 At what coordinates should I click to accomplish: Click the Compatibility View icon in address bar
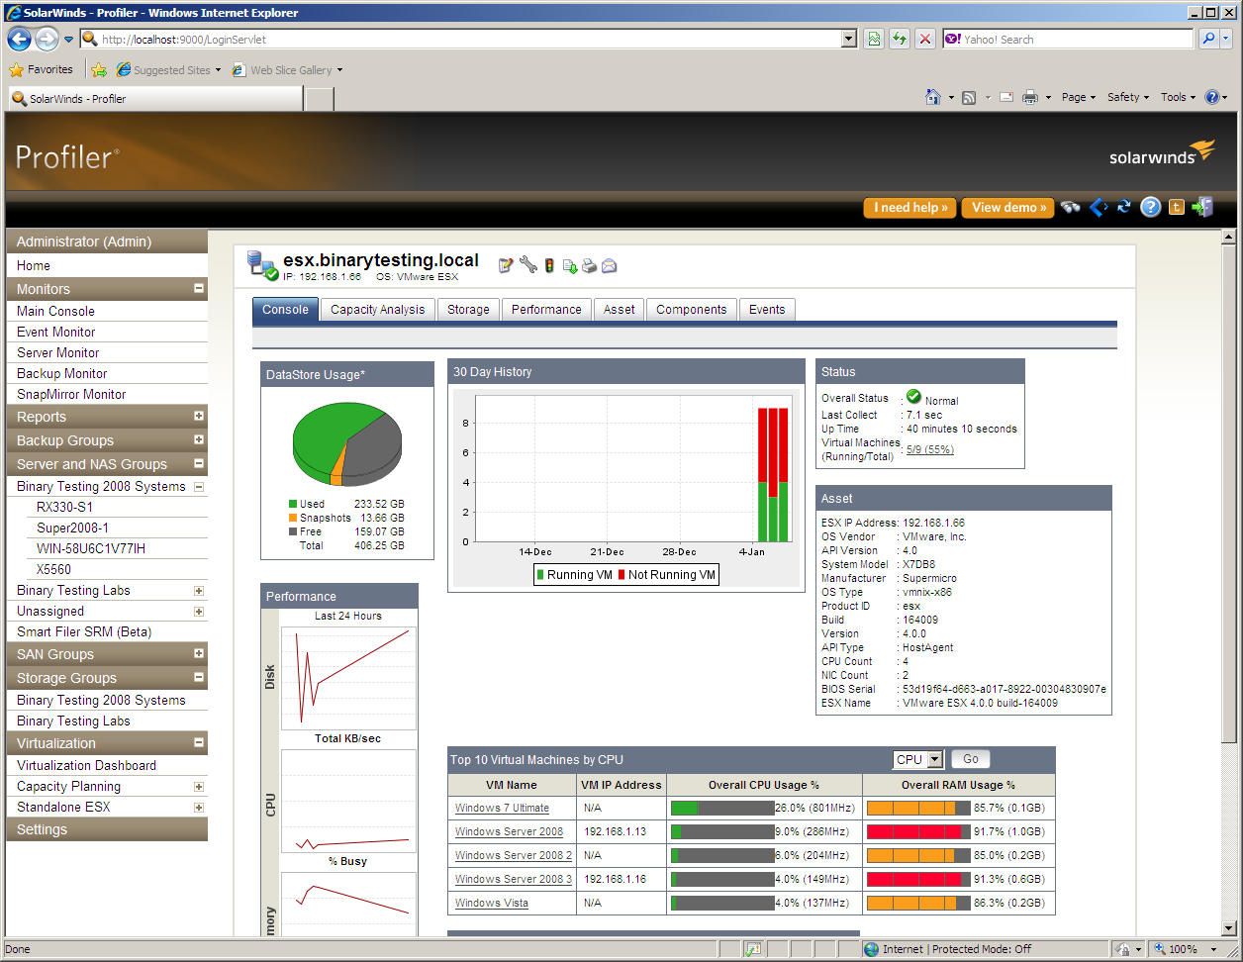pos(874,40)
